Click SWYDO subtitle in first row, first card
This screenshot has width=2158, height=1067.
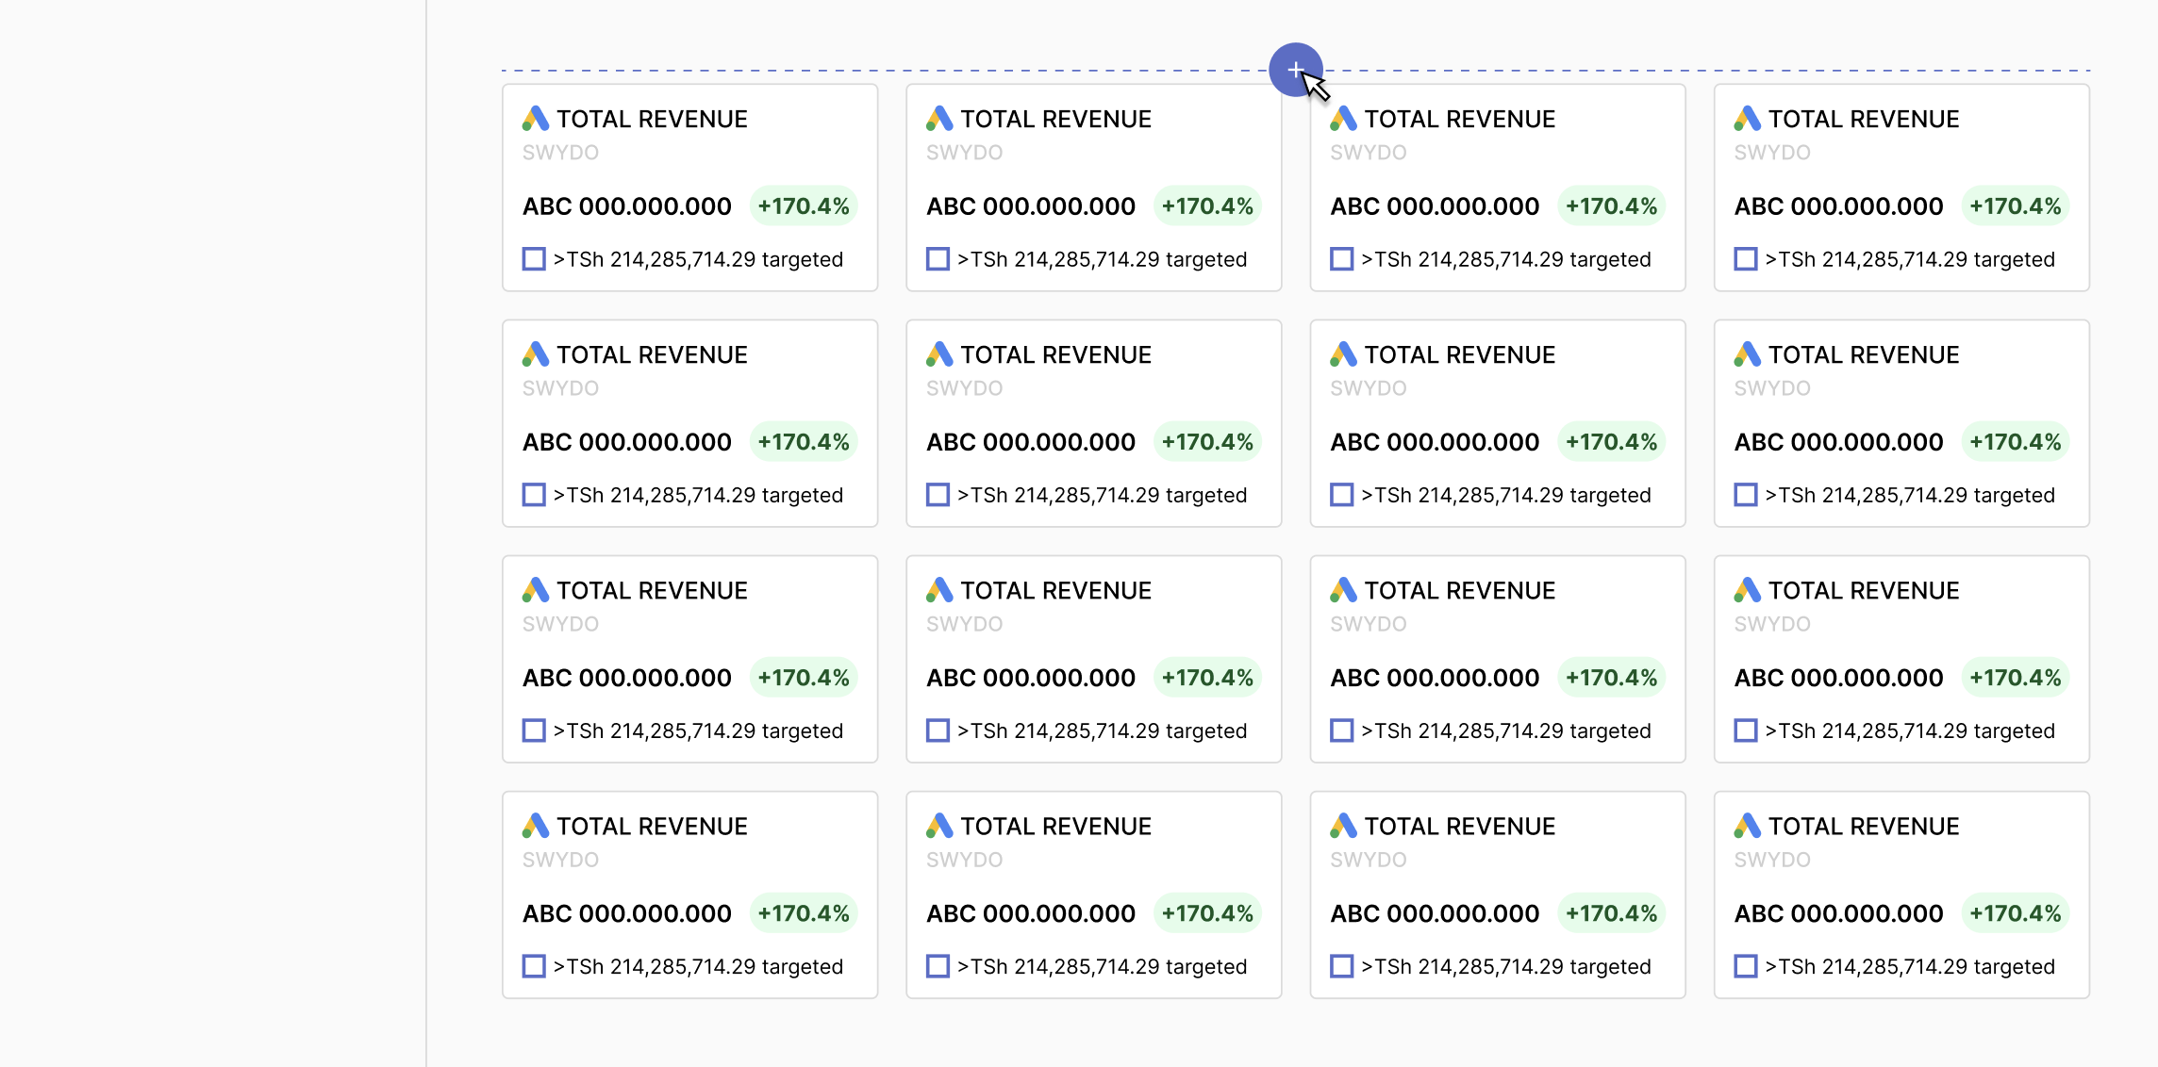click(561, 153)
